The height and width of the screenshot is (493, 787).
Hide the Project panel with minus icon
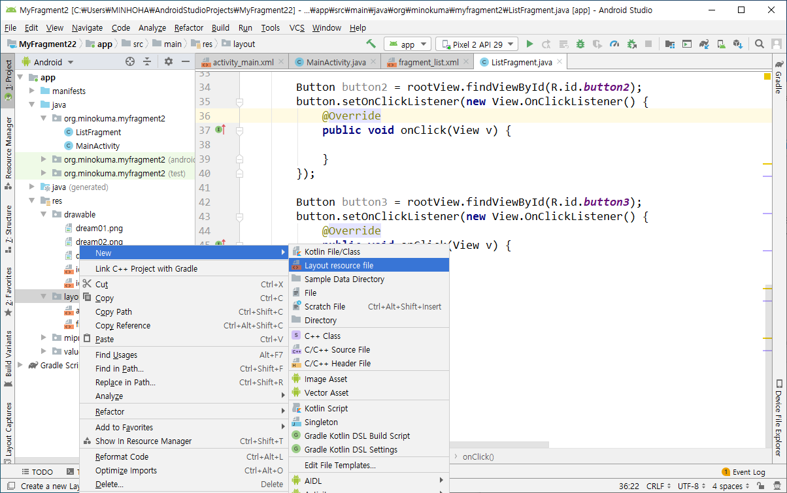(x=184, y=62)
